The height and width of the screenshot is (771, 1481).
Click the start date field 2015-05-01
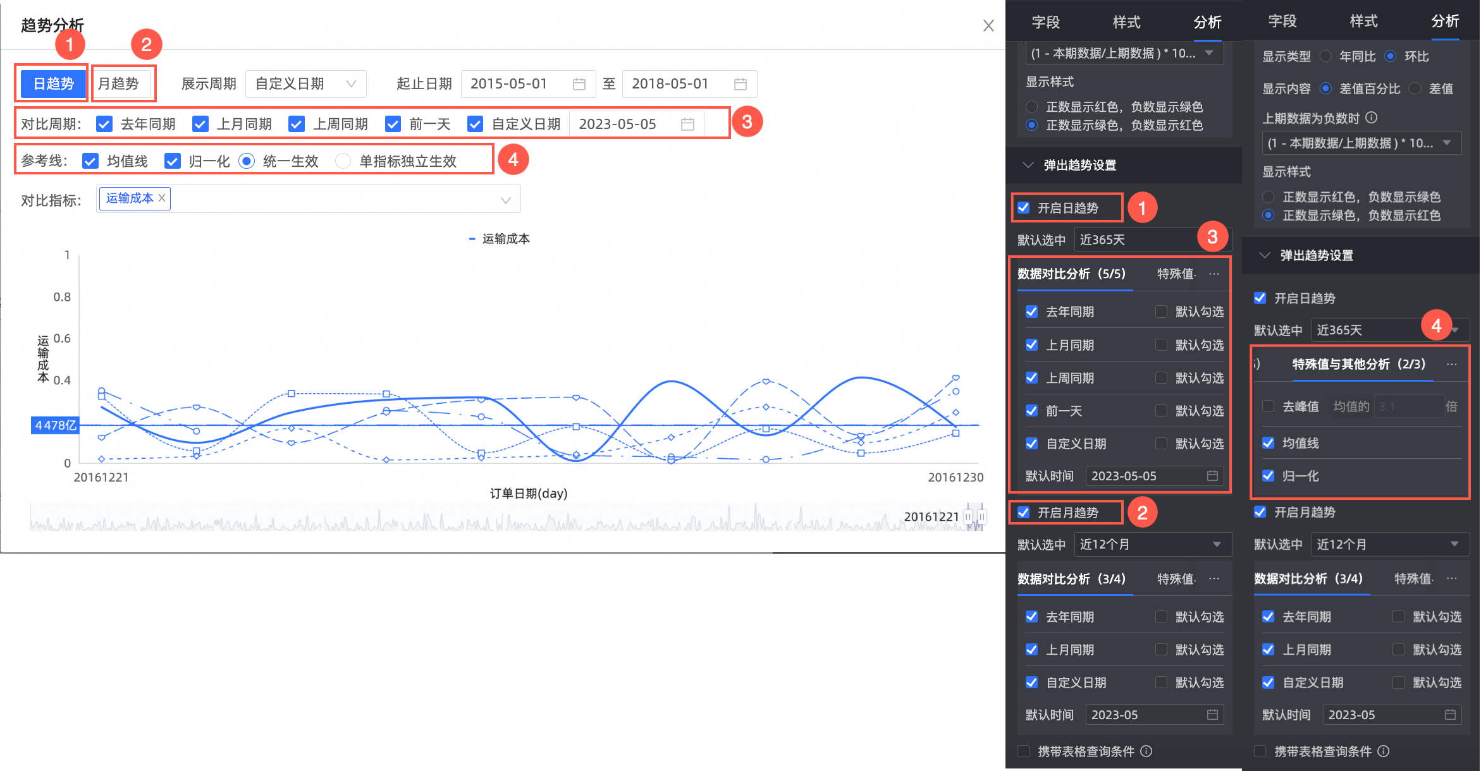click(528, 84)
